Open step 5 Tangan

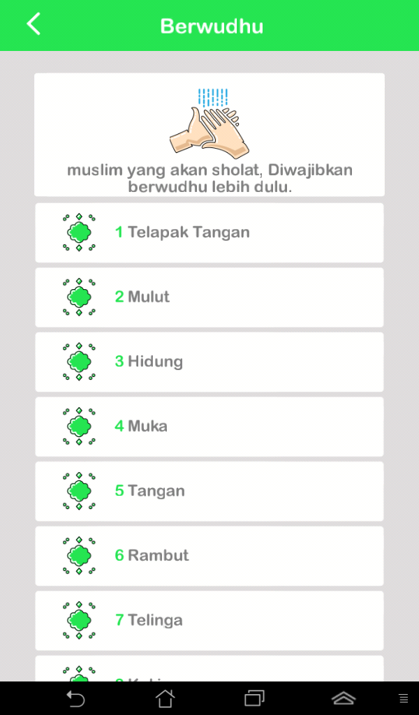click(x=209, y=491)
